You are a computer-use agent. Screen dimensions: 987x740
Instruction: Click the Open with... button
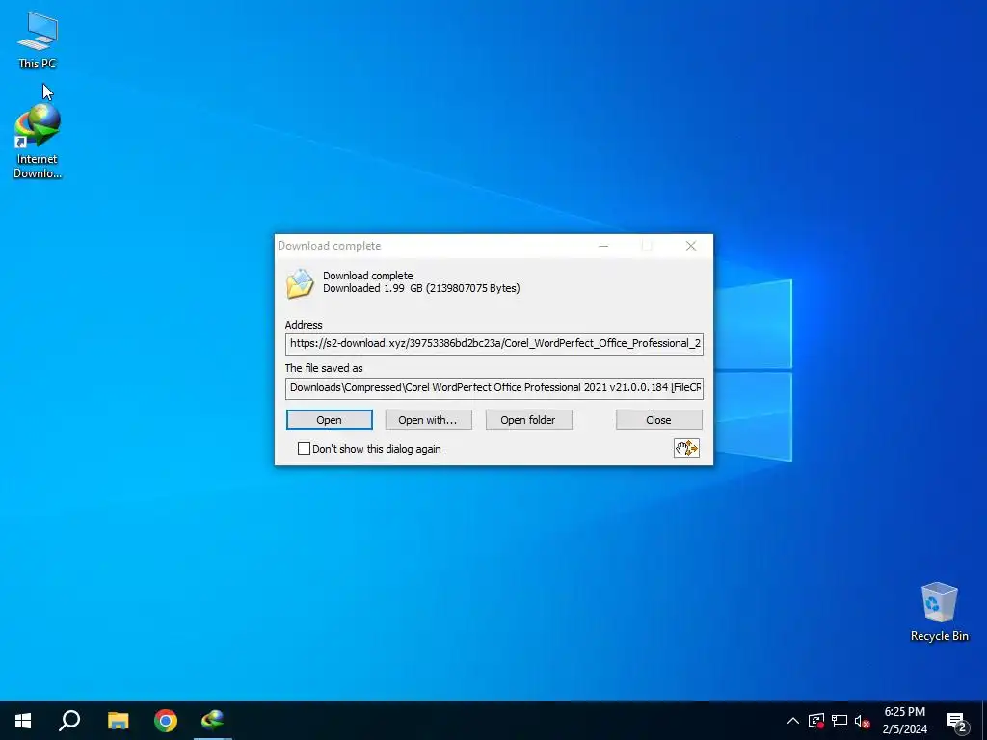click(x=428, y=420)
